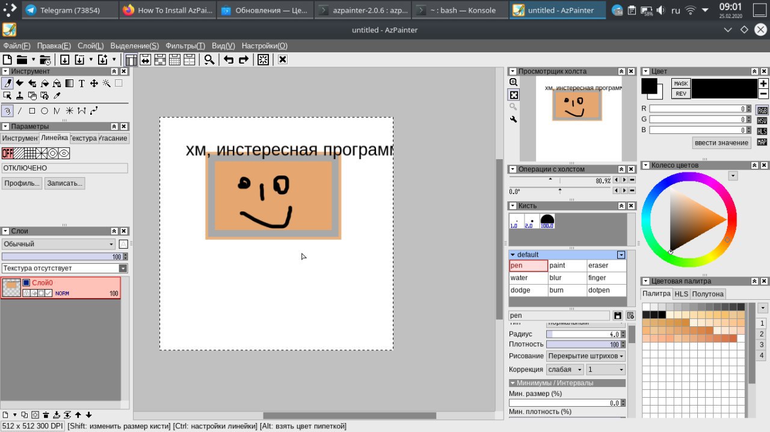The image size is (770, 432).
Task: Click the ввести значение button
Action: tap(721, 143)
